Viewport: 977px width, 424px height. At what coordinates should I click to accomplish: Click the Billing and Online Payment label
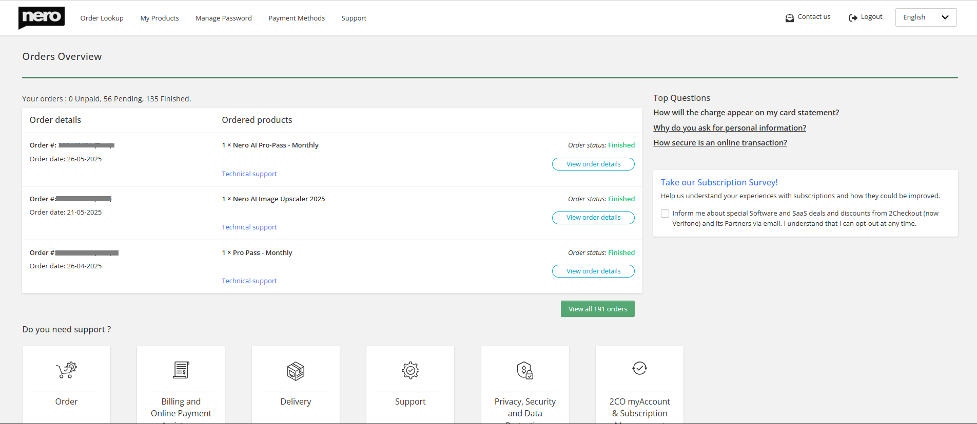pyautogui.click(x=181, y=408)
